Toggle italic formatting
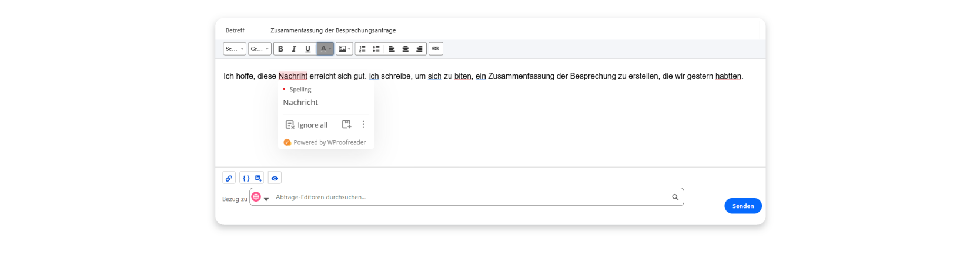 click(x=294, y=49)
